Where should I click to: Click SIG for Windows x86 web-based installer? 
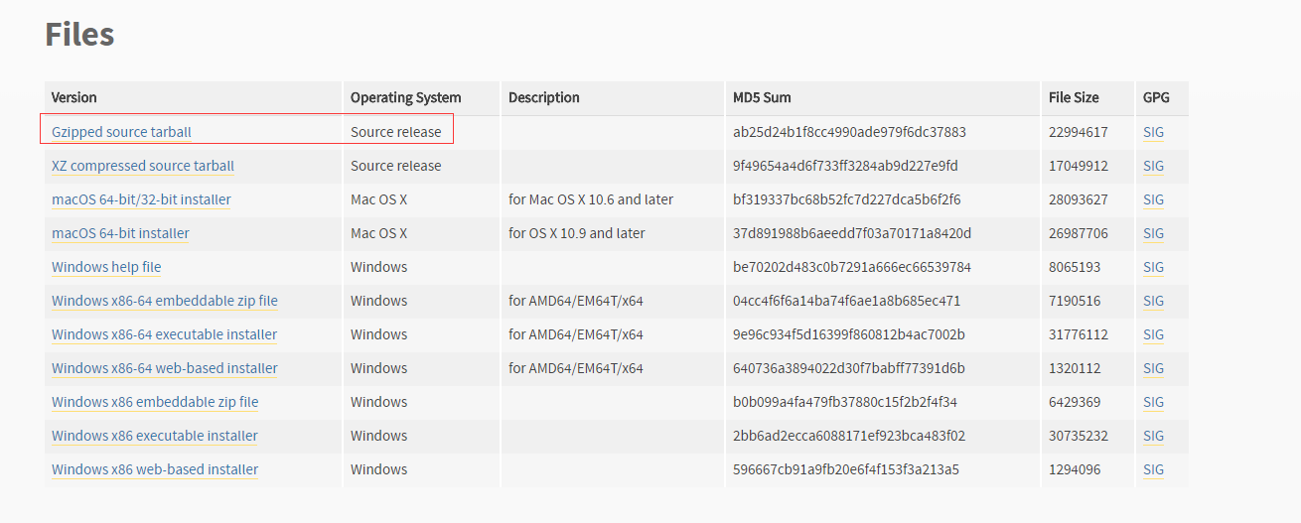coord(1153,469)
